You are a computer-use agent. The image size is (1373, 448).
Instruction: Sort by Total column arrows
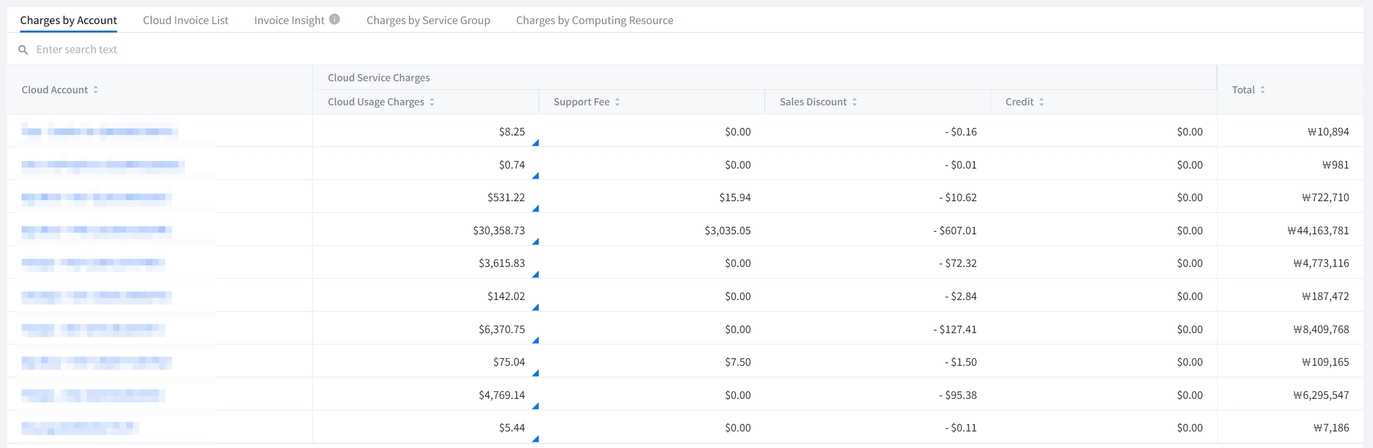coord(1262,90)
